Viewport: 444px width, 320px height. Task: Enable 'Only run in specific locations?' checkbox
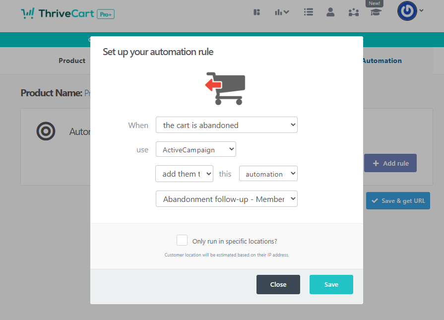182,241
